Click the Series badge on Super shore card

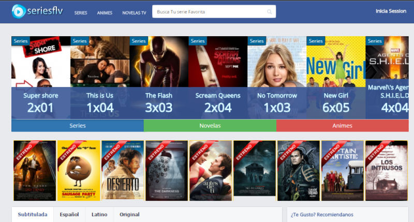tap(21, 41)
